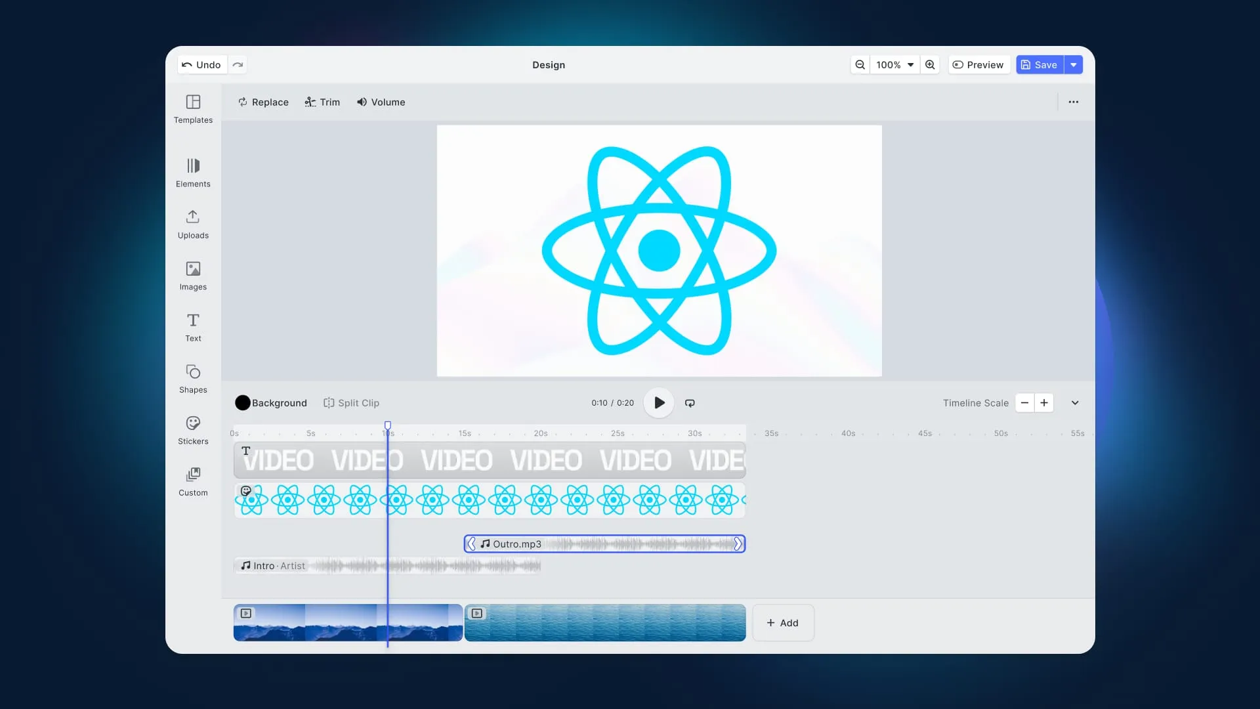Increase timeline scale with plus button

[x=1044, y=402]
